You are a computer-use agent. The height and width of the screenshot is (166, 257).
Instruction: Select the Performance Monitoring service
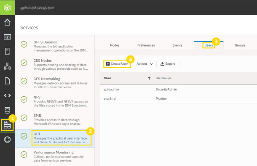coord(55,156)
